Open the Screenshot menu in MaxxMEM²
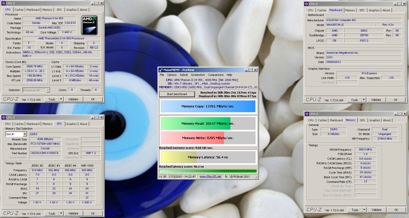 coord(198,75)
